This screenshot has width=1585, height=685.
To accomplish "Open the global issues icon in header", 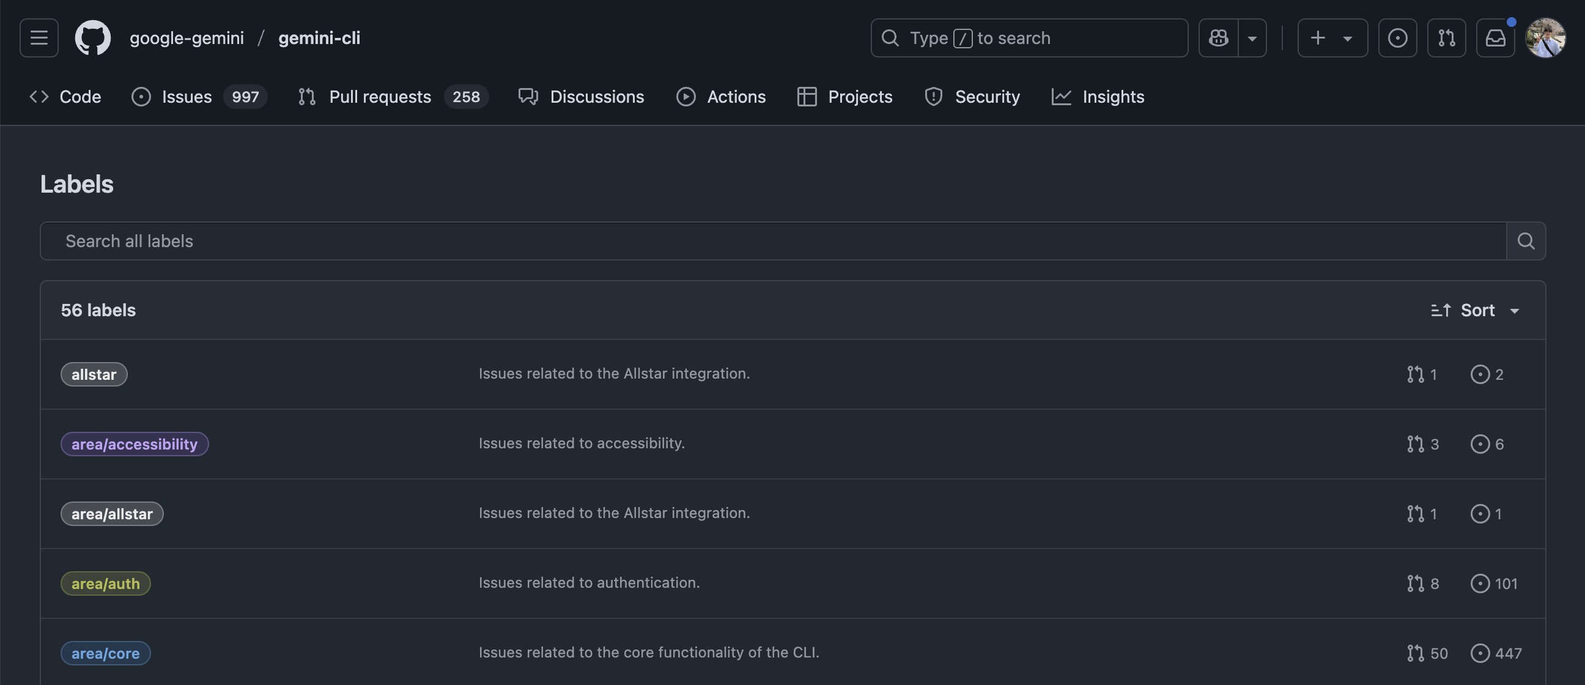I will pos(1397,38).
